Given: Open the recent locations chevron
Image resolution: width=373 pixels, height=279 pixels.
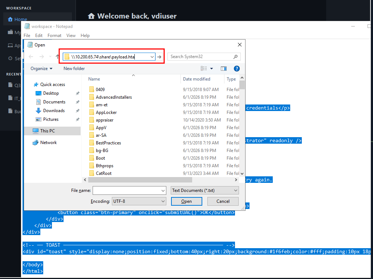Looking at the screenshot, I should coord(50,57).
